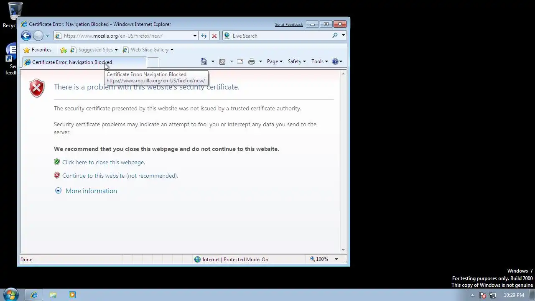This screenshot has height=301, width=535.
Task: Click the RSS Feeds icon
Action: pyautogui.click(x=222, y=61)
